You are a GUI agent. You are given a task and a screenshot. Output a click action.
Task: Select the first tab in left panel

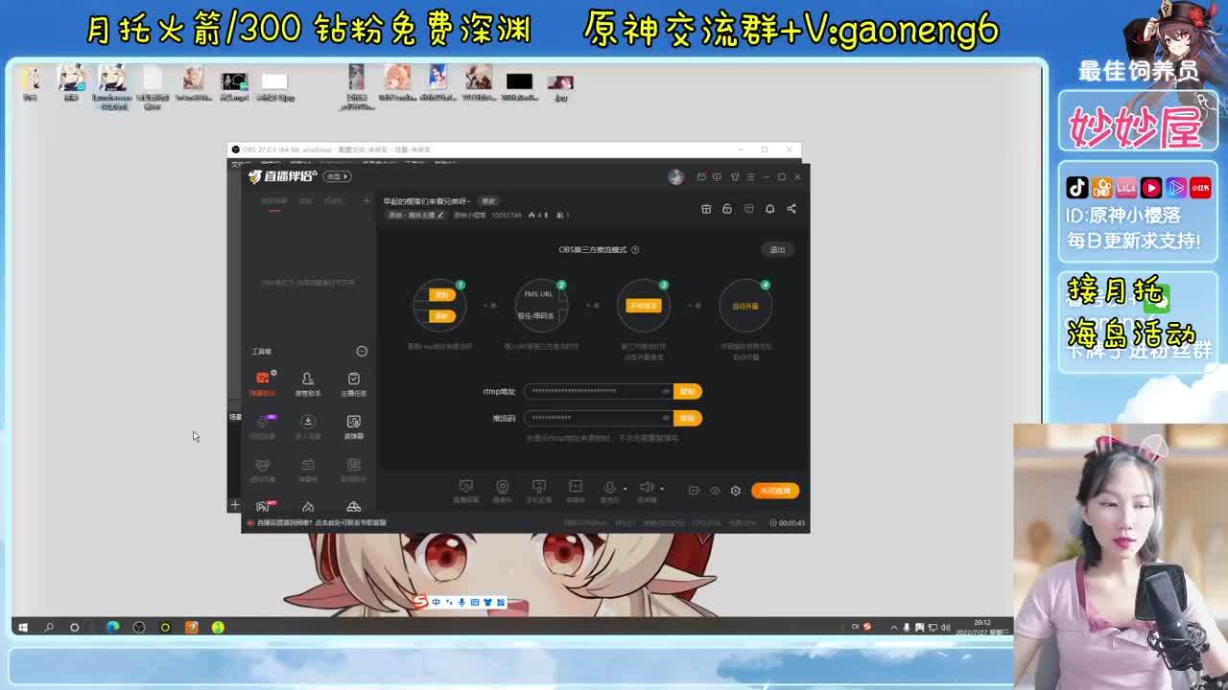click(273, 201)
